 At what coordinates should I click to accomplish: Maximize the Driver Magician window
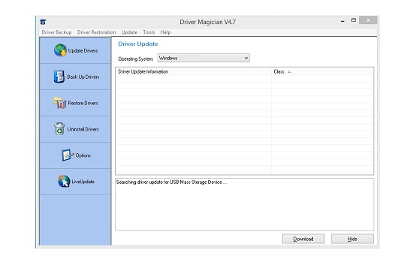354,20
